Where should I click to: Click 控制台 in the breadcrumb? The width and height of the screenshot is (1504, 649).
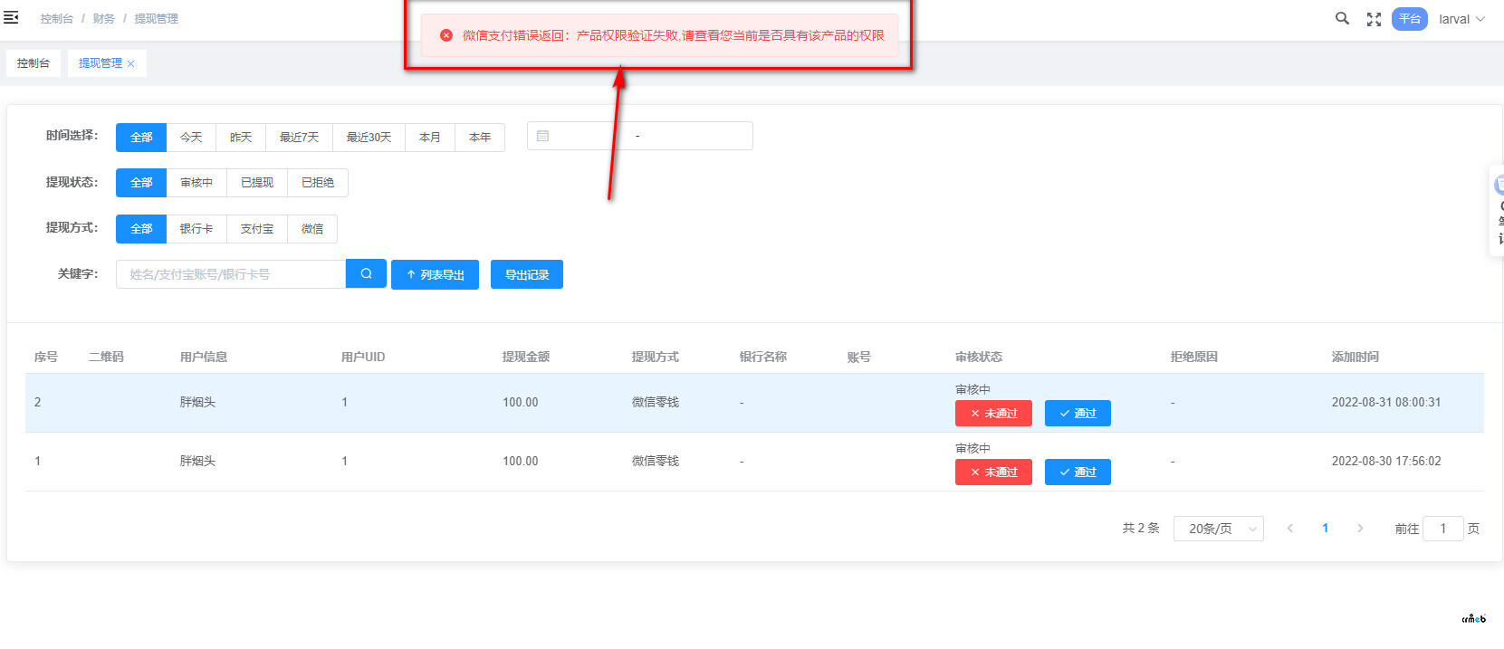click(x=57, y=18)
